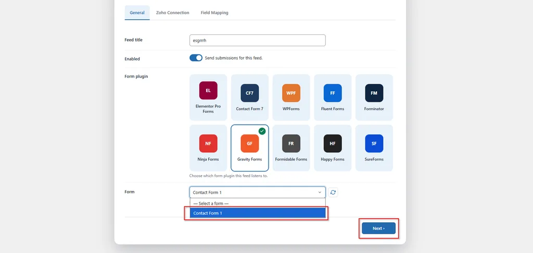
Task: Open the Zoho Connection tab
Action: (172, 12)
